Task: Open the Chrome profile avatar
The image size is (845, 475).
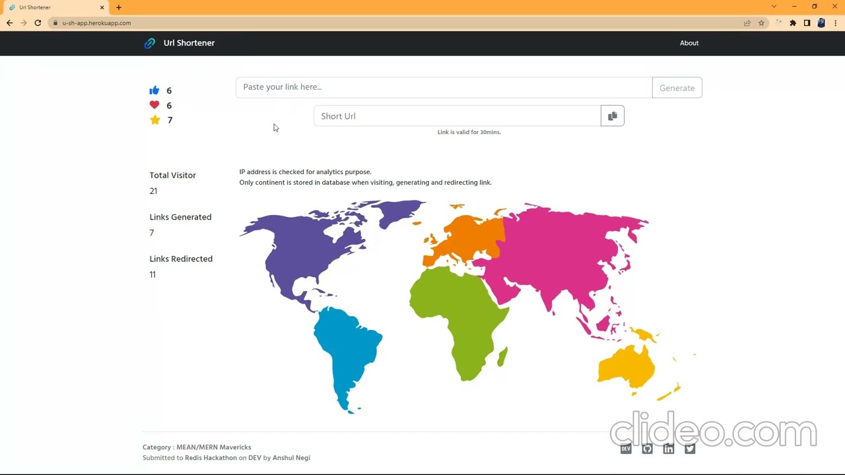Action: [x=821, y=23]
